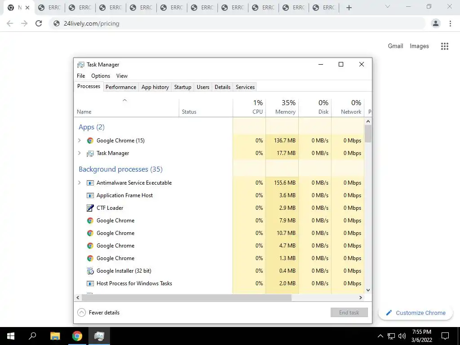Close the active New Tab tab
Image resolution: width=460 pixels, height=345 pixels.
27,8
